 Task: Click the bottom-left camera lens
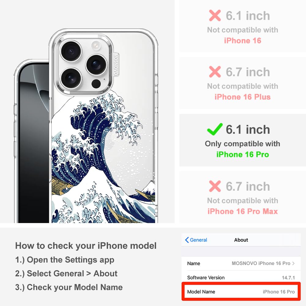click(x=71, y=78)
